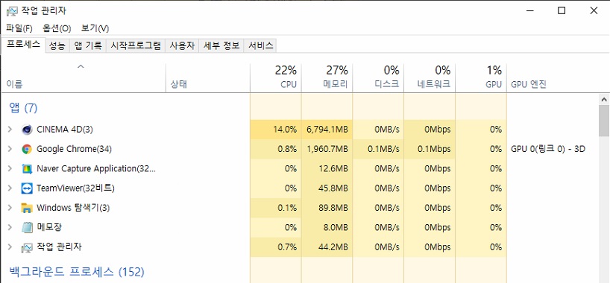Screen dimensions: 610x283
Task: Expand the CINEMA 4D process group
Action: (10, 129)
